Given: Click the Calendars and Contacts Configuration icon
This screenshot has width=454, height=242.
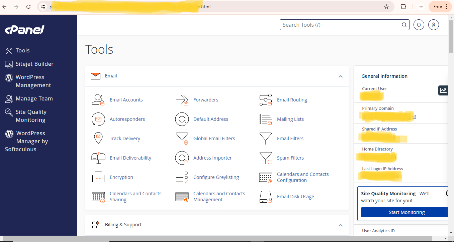Looking at the screenshot, I should 266,177.
